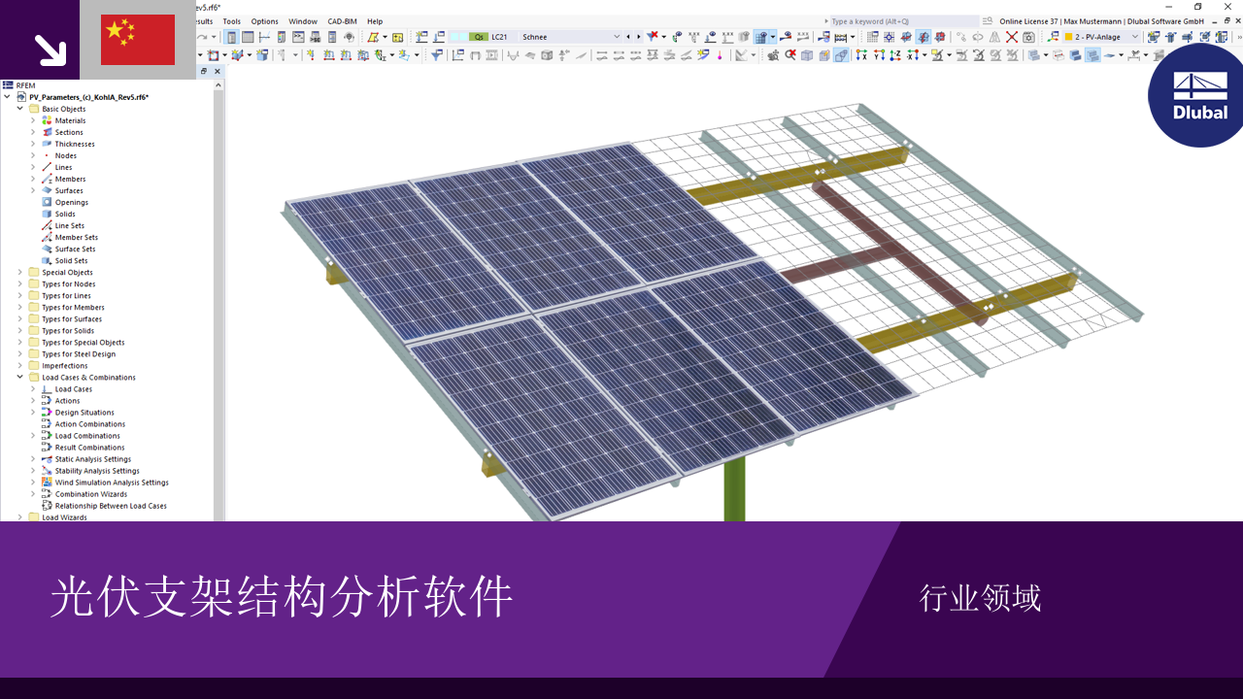This screenshot has height=699, width=1243.
Task: Click the Undo arrow icon
Action: (203, 37)
